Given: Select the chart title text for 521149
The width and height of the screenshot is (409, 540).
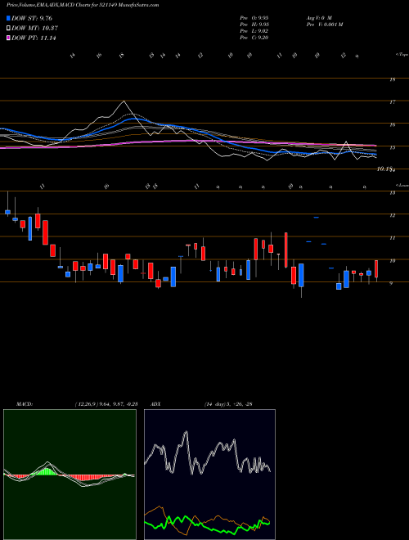Looking at the screenshot, I should point(83,5).
